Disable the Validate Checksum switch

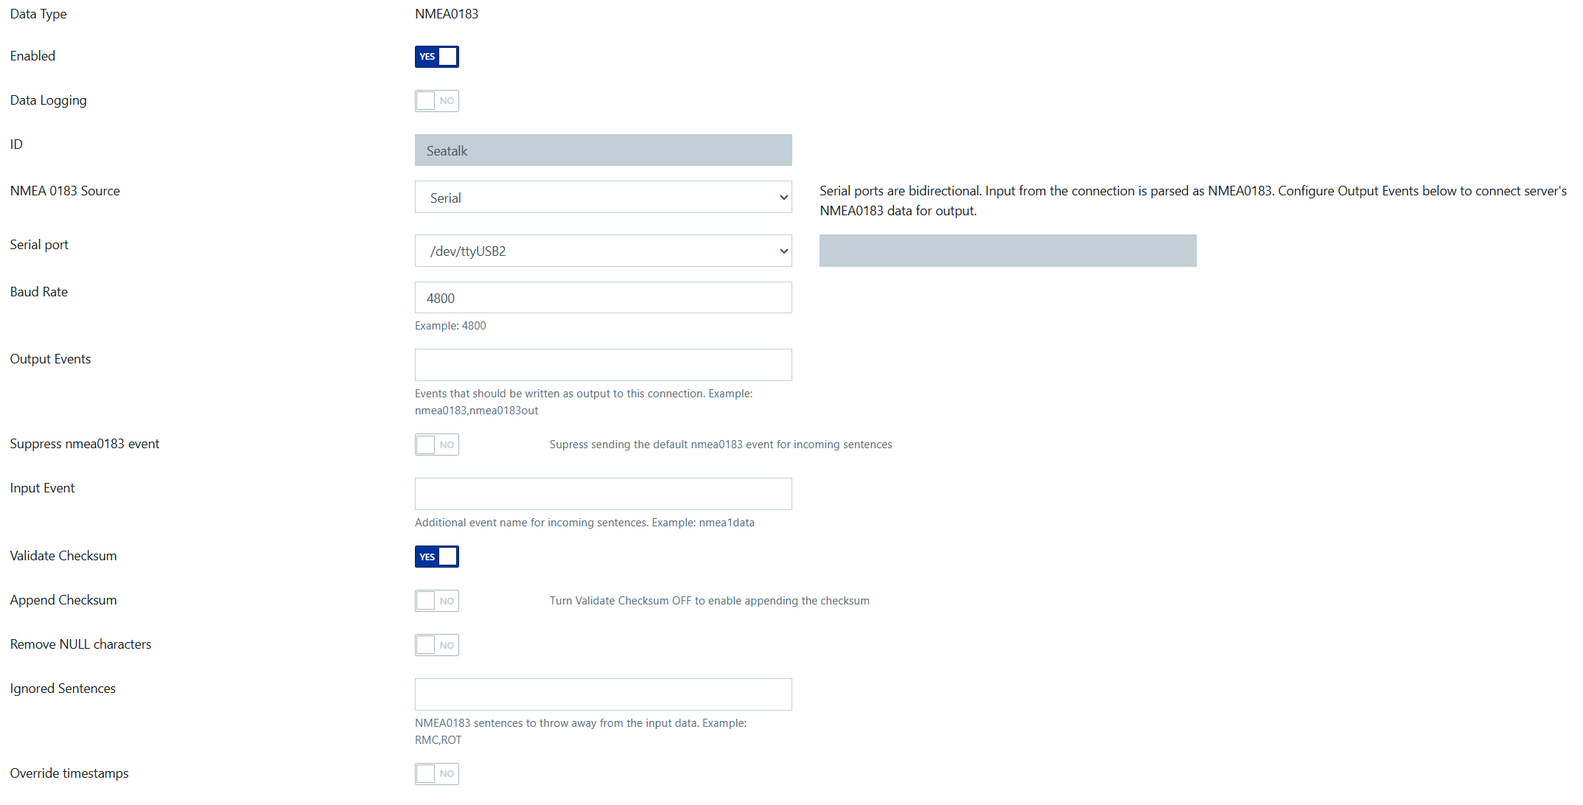tap(436, 557)
